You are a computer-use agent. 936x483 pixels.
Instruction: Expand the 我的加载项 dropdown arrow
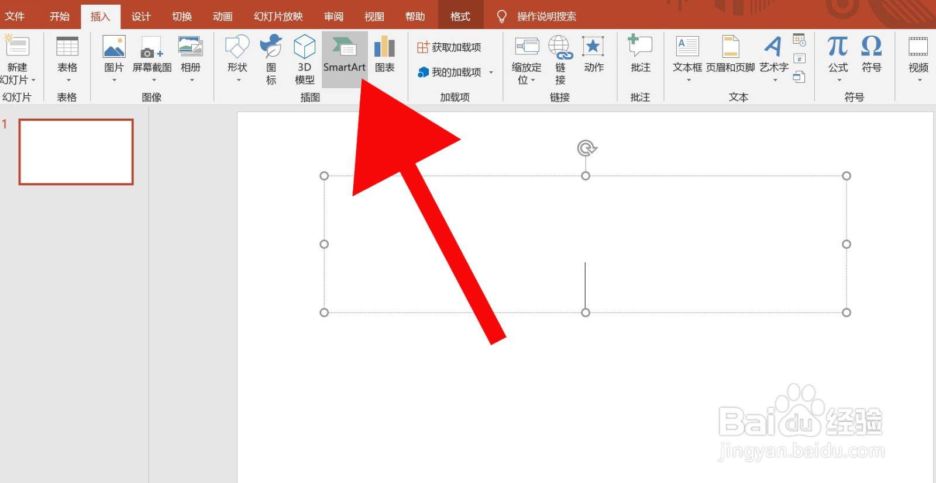[x=491, y=72]
